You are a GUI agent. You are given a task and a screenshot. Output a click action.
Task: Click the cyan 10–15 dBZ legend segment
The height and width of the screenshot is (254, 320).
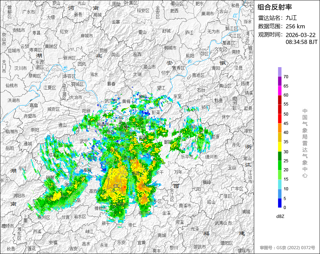point(280,184)
